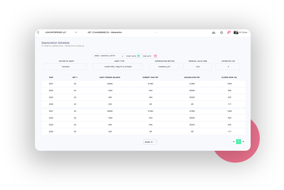Click the Residual Value 1500 field

point(197,67)
